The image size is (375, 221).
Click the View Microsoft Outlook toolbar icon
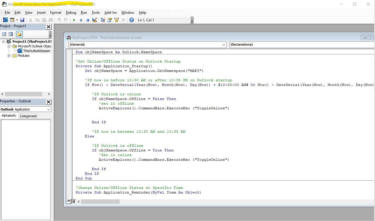point(6,20)
